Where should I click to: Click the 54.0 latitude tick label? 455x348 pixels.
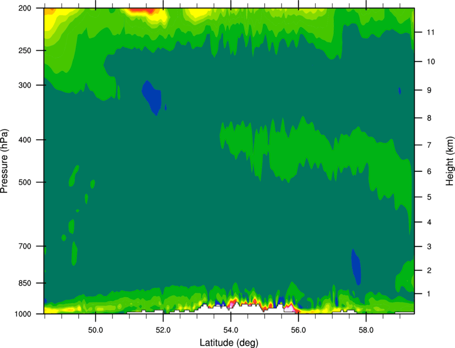231,330
